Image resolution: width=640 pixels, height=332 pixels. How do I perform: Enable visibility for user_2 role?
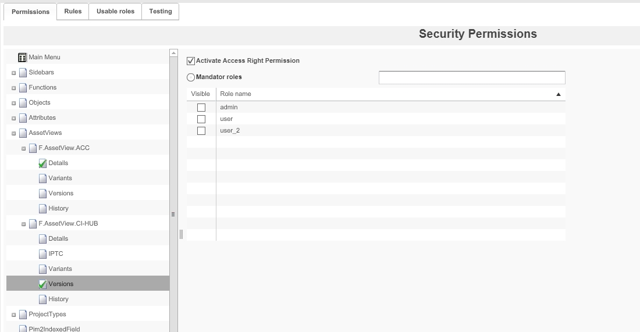pos(201,131)
